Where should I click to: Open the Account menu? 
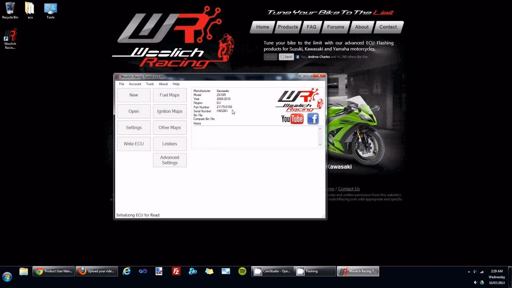click(135, 84)
